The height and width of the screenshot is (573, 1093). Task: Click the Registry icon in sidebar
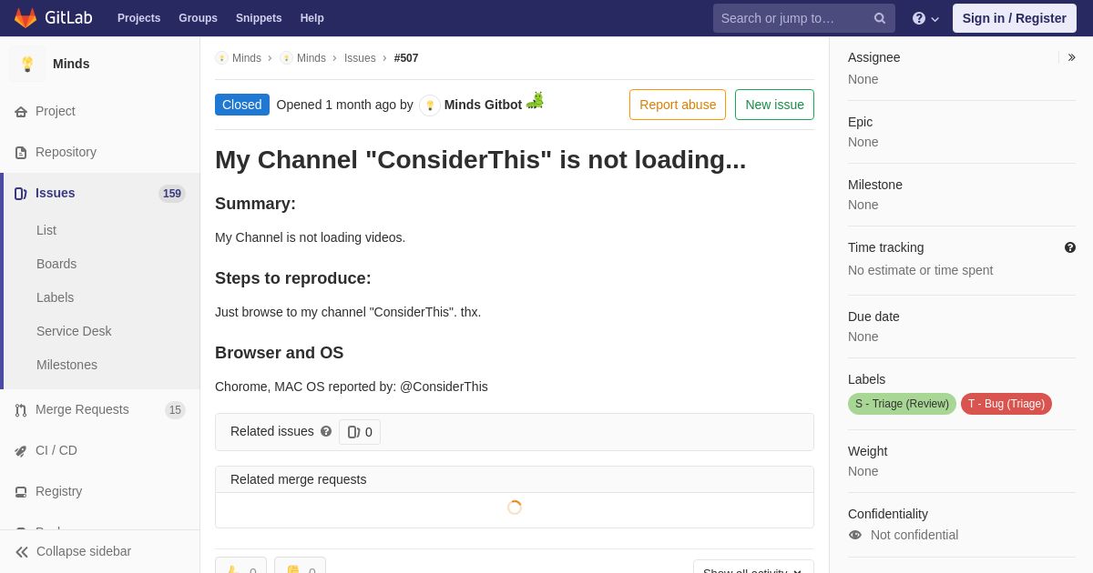[x=21, y=492]
